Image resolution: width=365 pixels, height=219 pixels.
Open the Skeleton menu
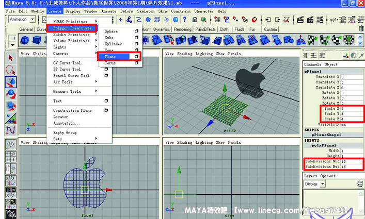point(146,11)
